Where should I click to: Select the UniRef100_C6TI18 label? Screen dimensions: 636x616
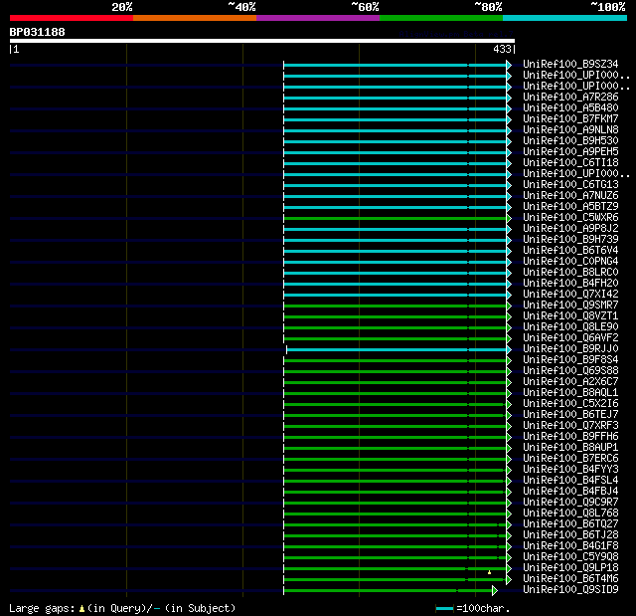(x=570, y=163)
